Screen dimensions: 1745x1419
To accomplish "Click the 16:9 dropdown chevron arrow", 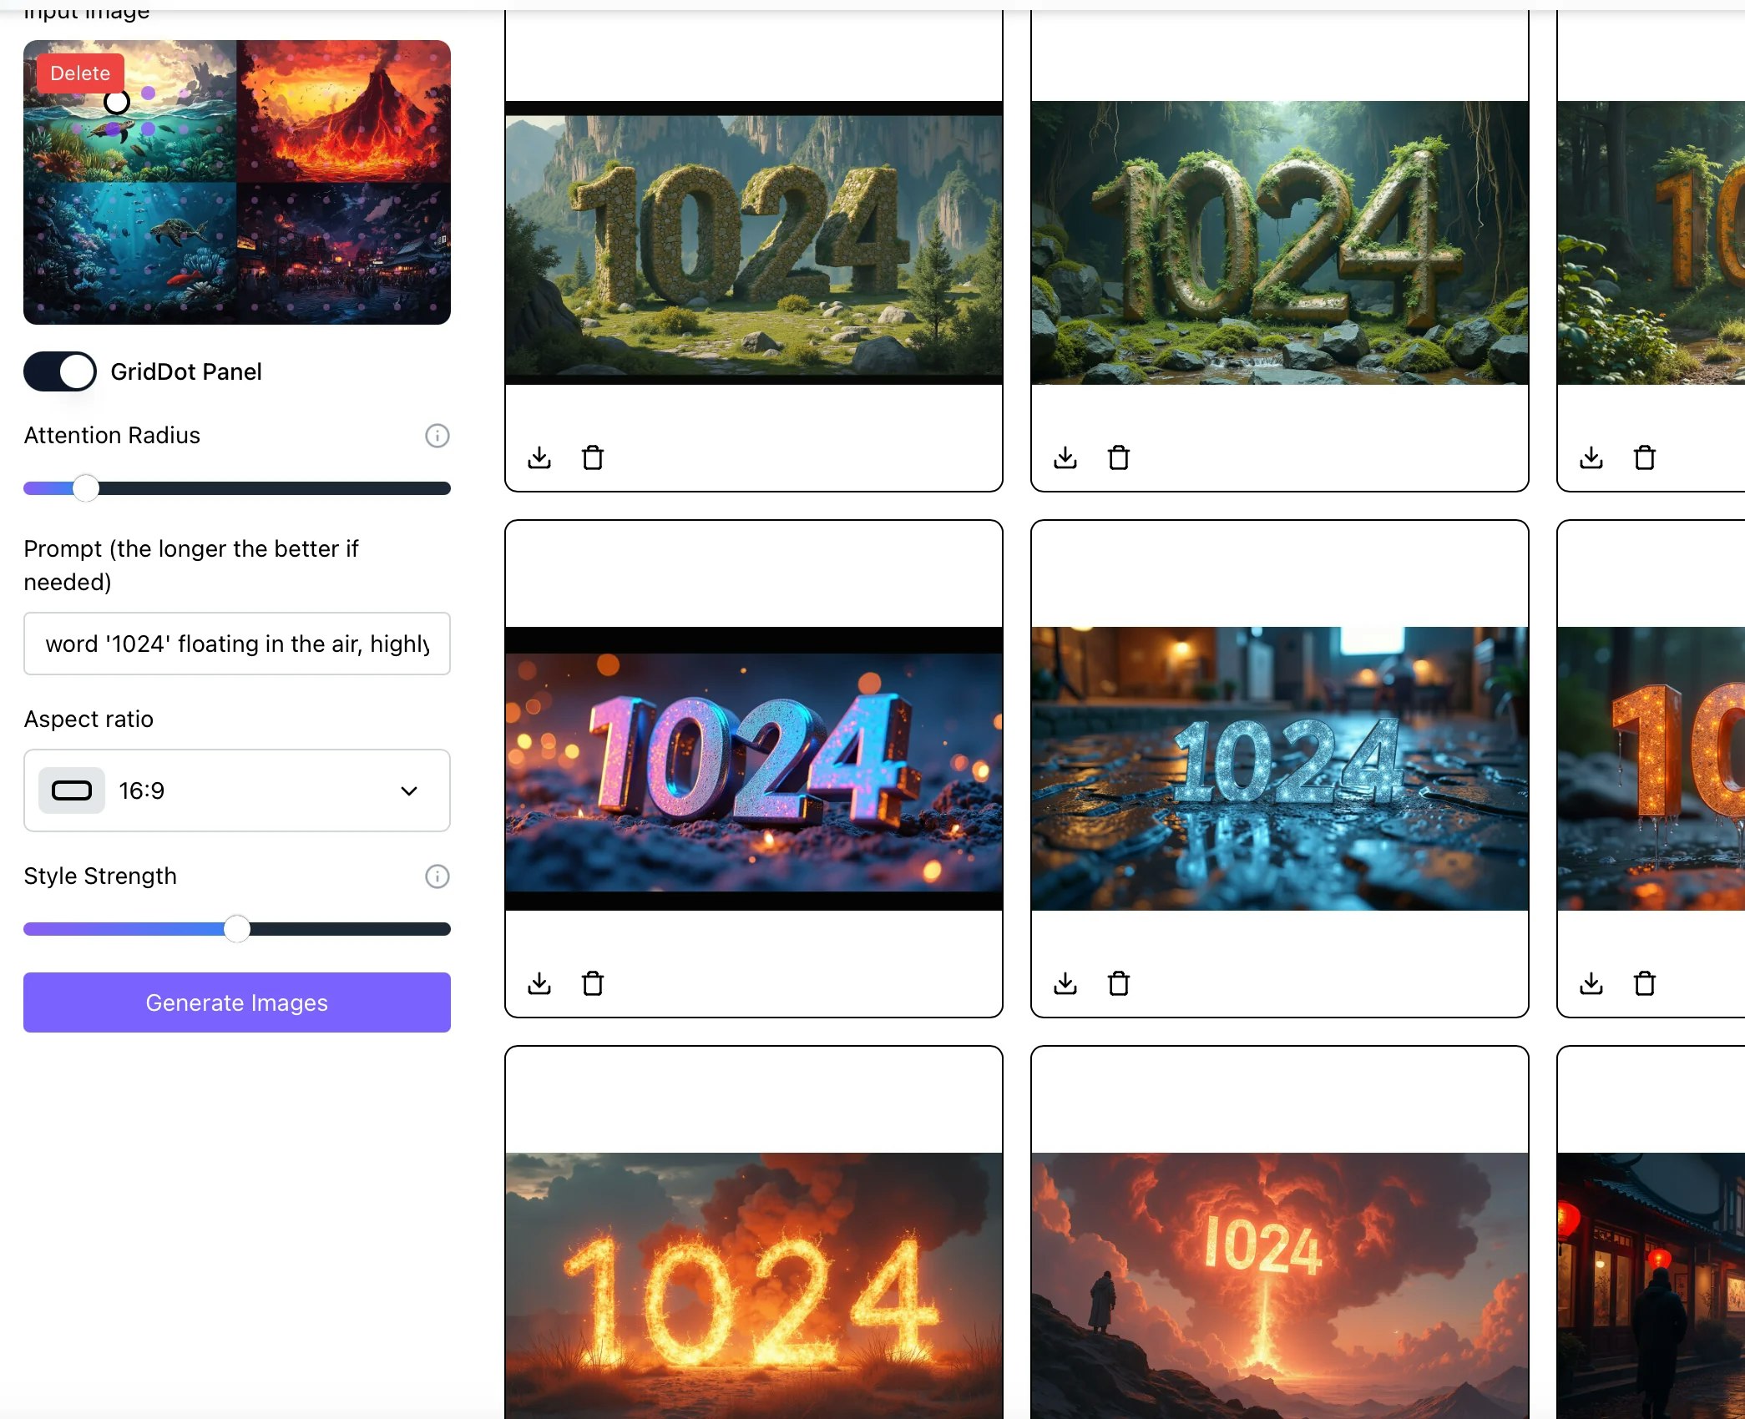I will (x=409, y=790).
